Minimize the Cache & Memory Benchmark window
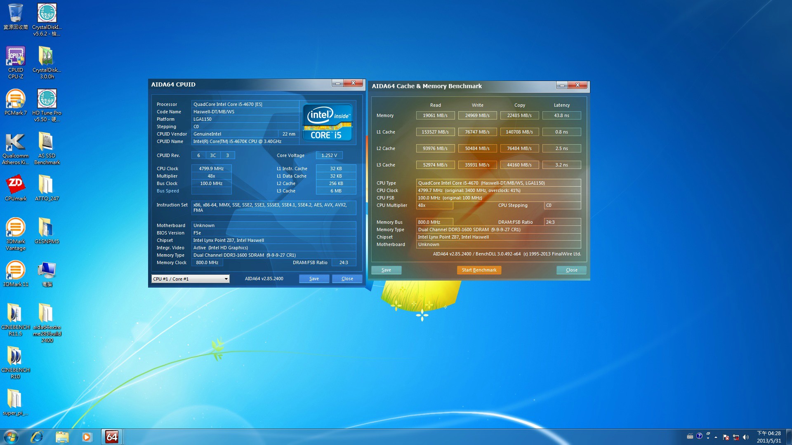Image resolution: width=792 pixels, height=445 pixels. point(562,85)
